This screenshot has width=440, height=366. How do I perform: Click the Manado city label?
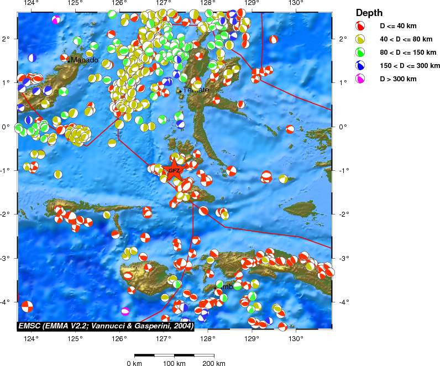(85, 60)
